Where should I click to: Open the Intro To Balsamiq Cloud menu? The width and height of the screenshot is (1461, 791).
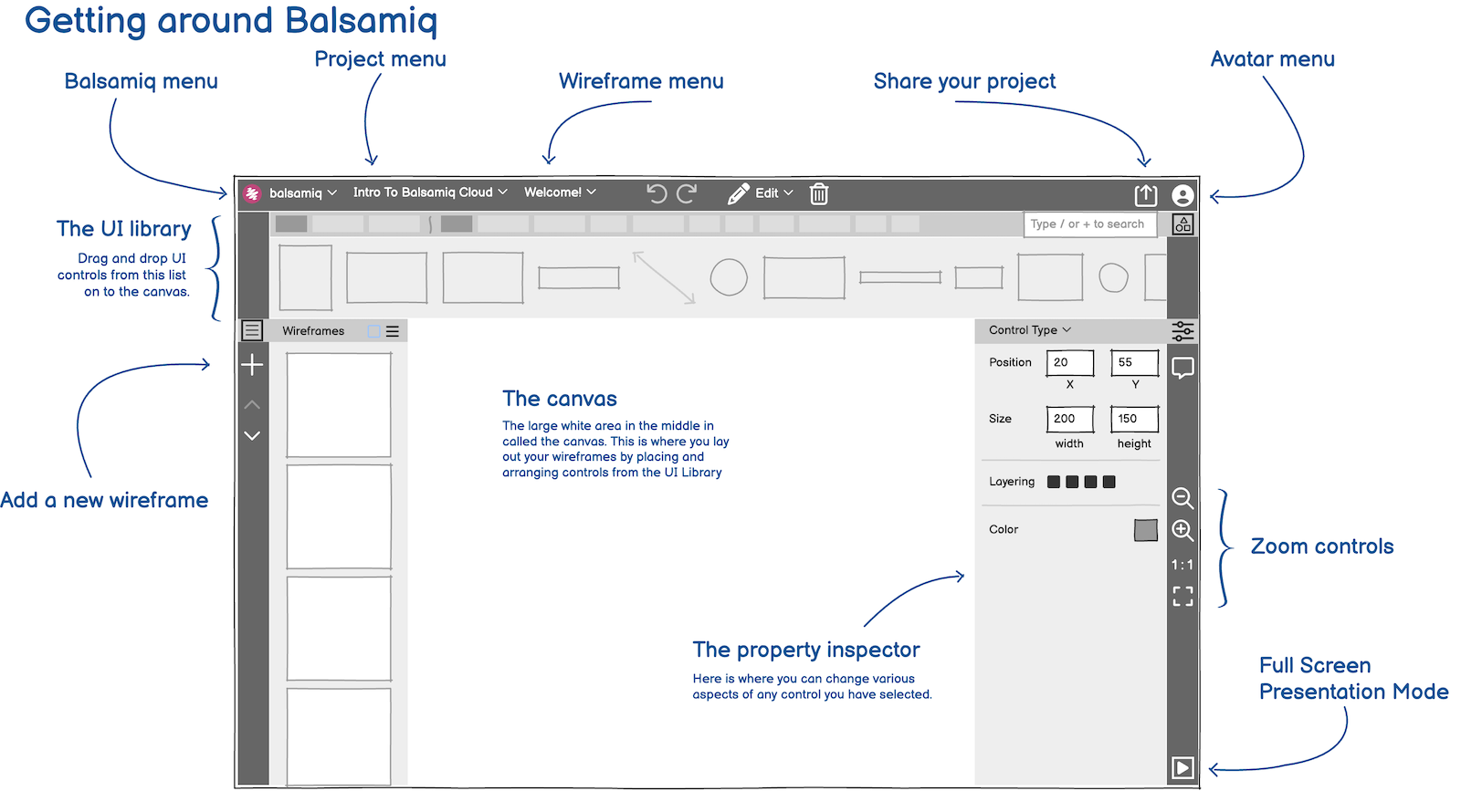click(429, 193)
